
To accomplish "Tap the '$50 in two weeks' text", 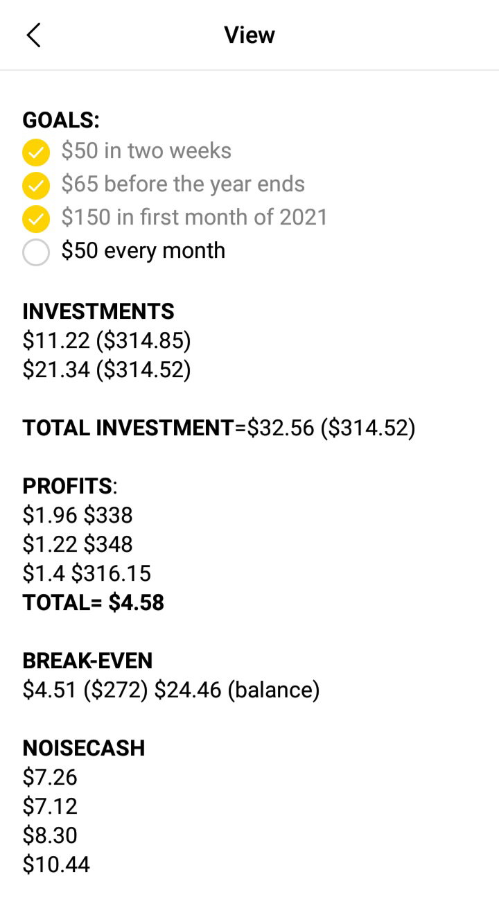I will point(146,150).
